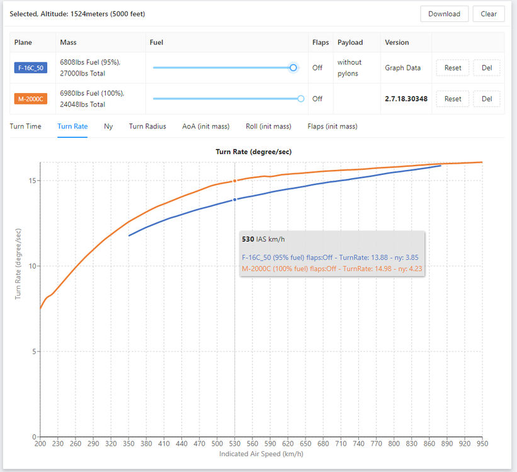Open the Ny tab
This screenshot has height=472, width=517.
pos(108,126)
